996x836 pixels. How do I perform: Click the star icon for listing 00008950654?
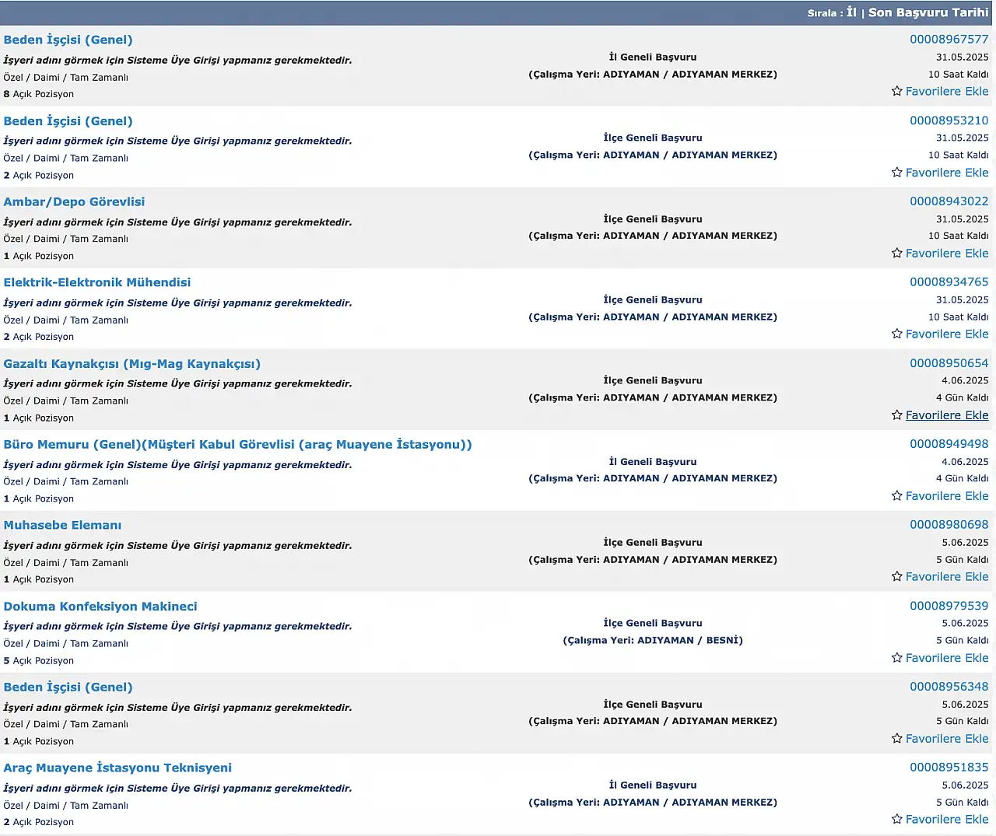click(x=897, y=415)
